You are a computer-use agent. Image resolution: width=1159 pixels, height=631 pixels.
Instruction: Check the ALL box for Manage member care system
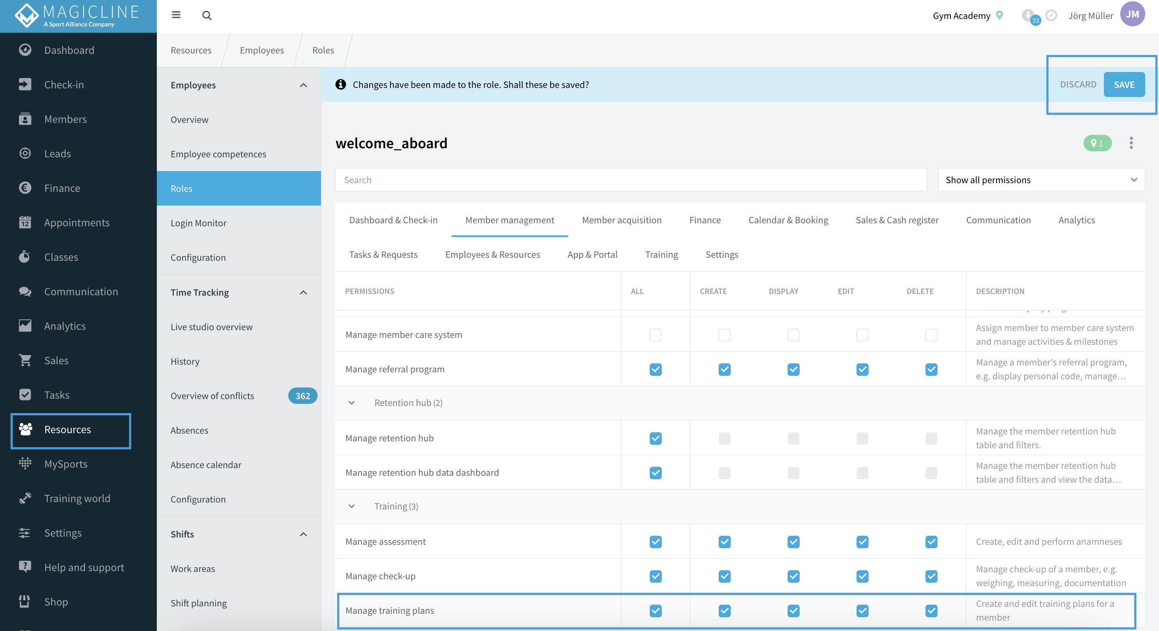(655, 335)
